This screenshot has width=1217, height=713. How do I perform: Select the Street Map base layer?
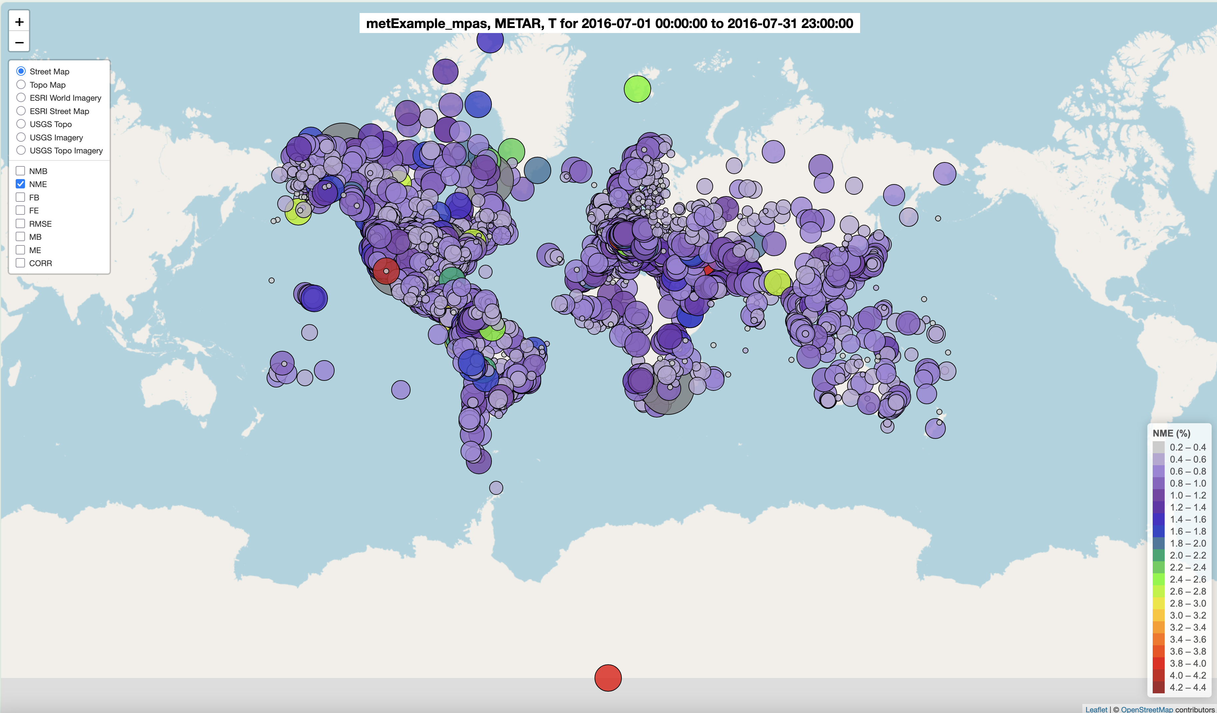click(x=21, y=71)
